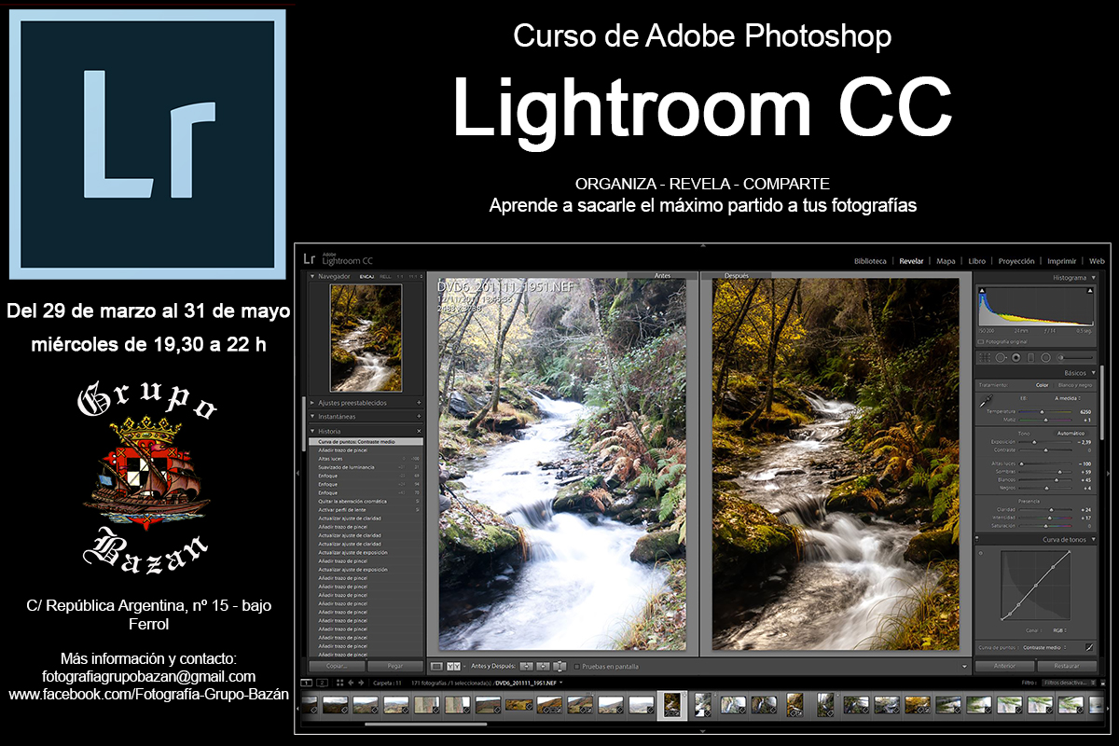
Task: Select the Crop Overlay tool icon
Action: 985,357
